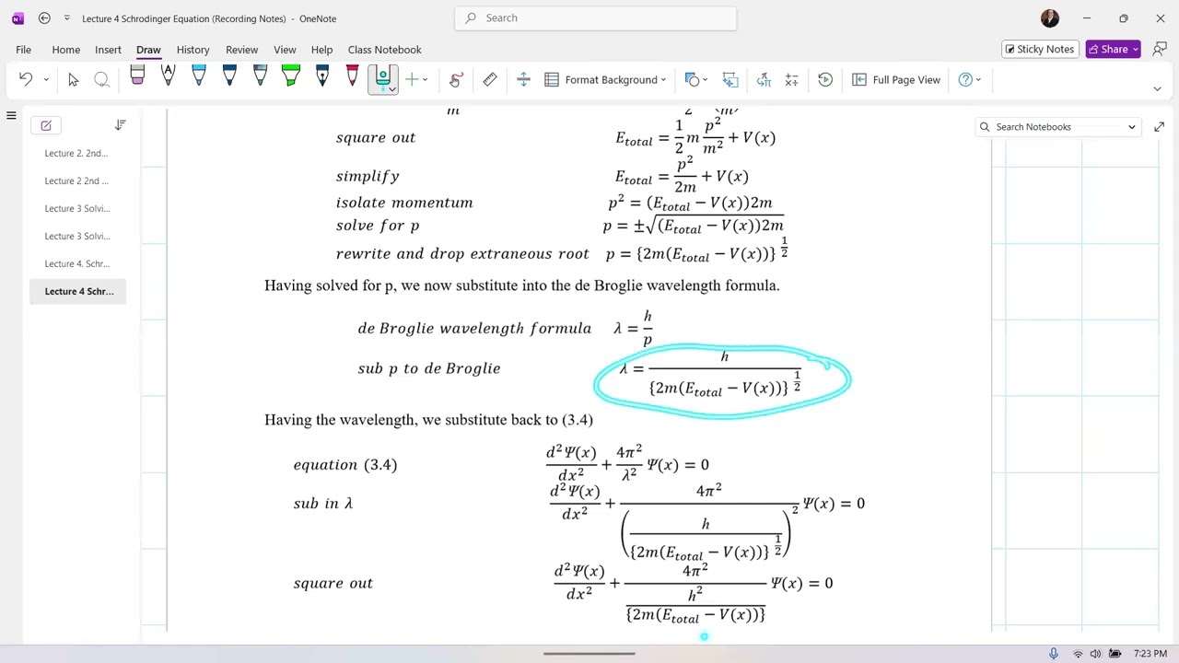Image resolution: width=1179 pixels, height=663 pixels.
Task: Collapse the ribbon with the chevron
Action: click(1157, 88)
